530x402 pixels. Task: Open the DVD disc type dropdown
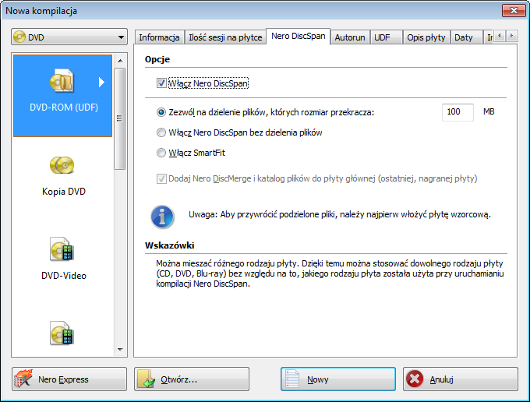click(69, 37)
